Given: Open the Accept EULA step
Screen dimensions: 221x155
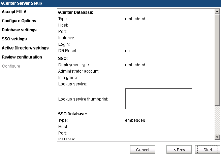Looking at the screenshot, I should click(14, 12).
